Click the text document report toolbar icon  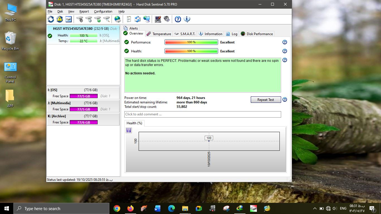tap(129, 19)
